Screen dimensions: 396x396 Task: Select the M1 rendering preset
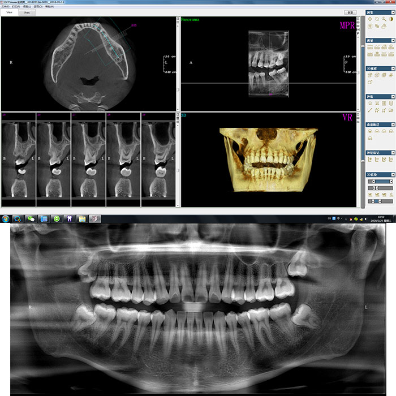click(x=369, y=194)
